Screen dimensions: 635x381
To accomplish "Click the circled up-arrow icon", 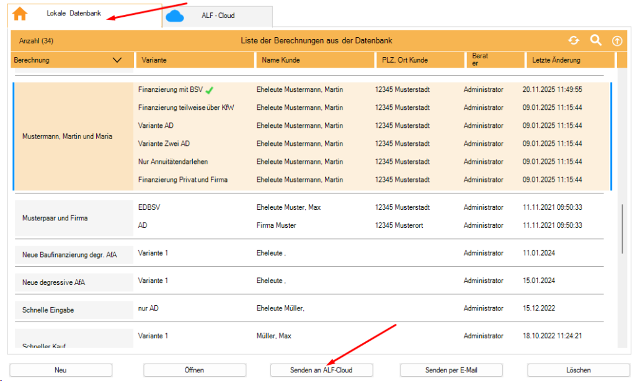I will point(617,41).
